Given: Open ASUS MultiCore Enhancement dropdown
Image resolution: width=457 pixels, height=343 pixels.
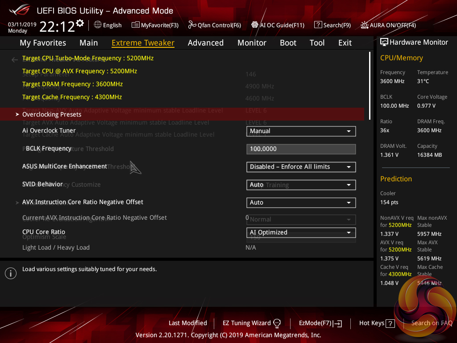Looking at the screenshot, I should 301,167.
